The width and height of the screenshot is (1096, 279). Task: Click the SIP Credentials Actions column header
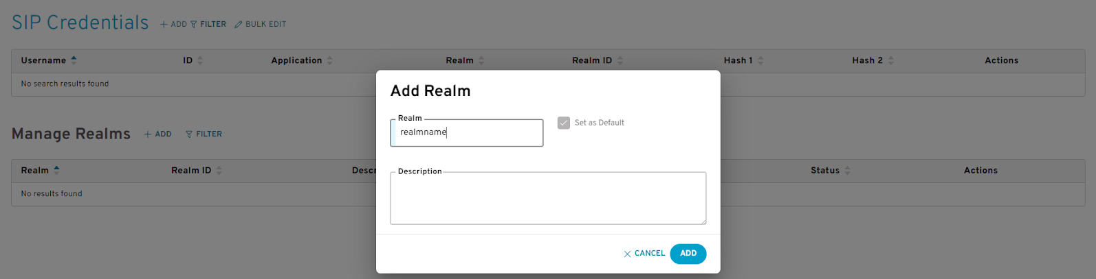[1001, 60]
